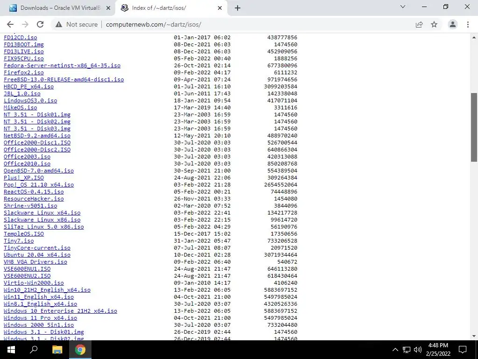This screenshot has width=478, height=359.
Task: Open Ubuntu 20.04 x64.iso link
Action: tap(37, 255)
